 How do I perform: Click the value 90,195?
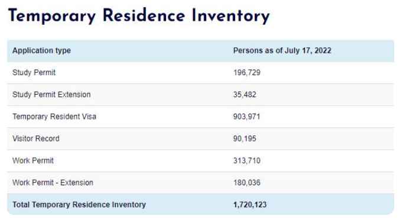[245, 139]
